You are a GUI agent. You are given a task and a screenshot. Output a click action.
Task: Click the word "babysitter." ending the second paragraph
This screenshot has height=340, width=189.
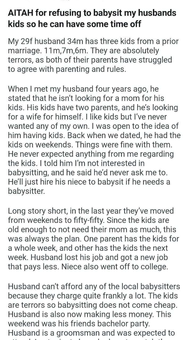pyautogui.click(x=27, y=192)
